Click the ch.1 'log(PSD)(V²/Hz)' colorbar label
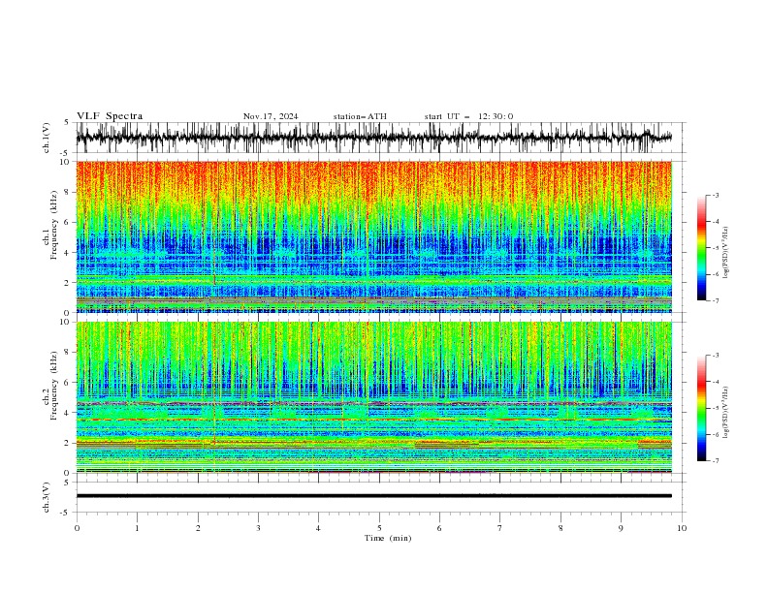768x593 pixels. click(726, 252)
